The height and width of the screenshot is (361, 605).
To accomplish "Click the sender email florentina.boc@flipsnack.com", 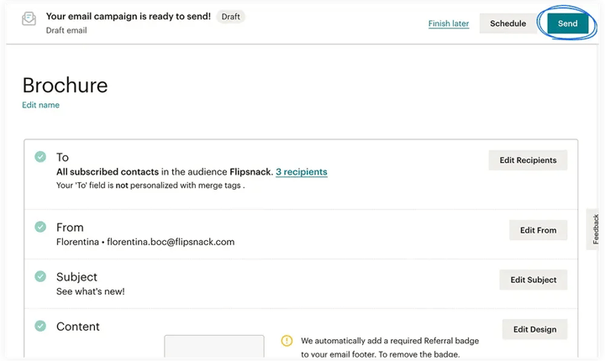I will [x=171, y=242].
